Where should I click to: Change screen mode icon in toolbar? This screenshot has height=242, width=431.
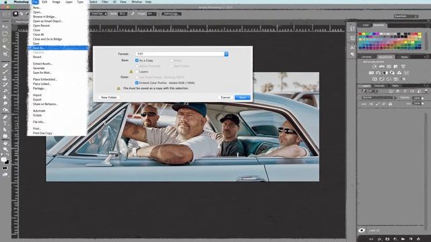click(x=5, y=174)
